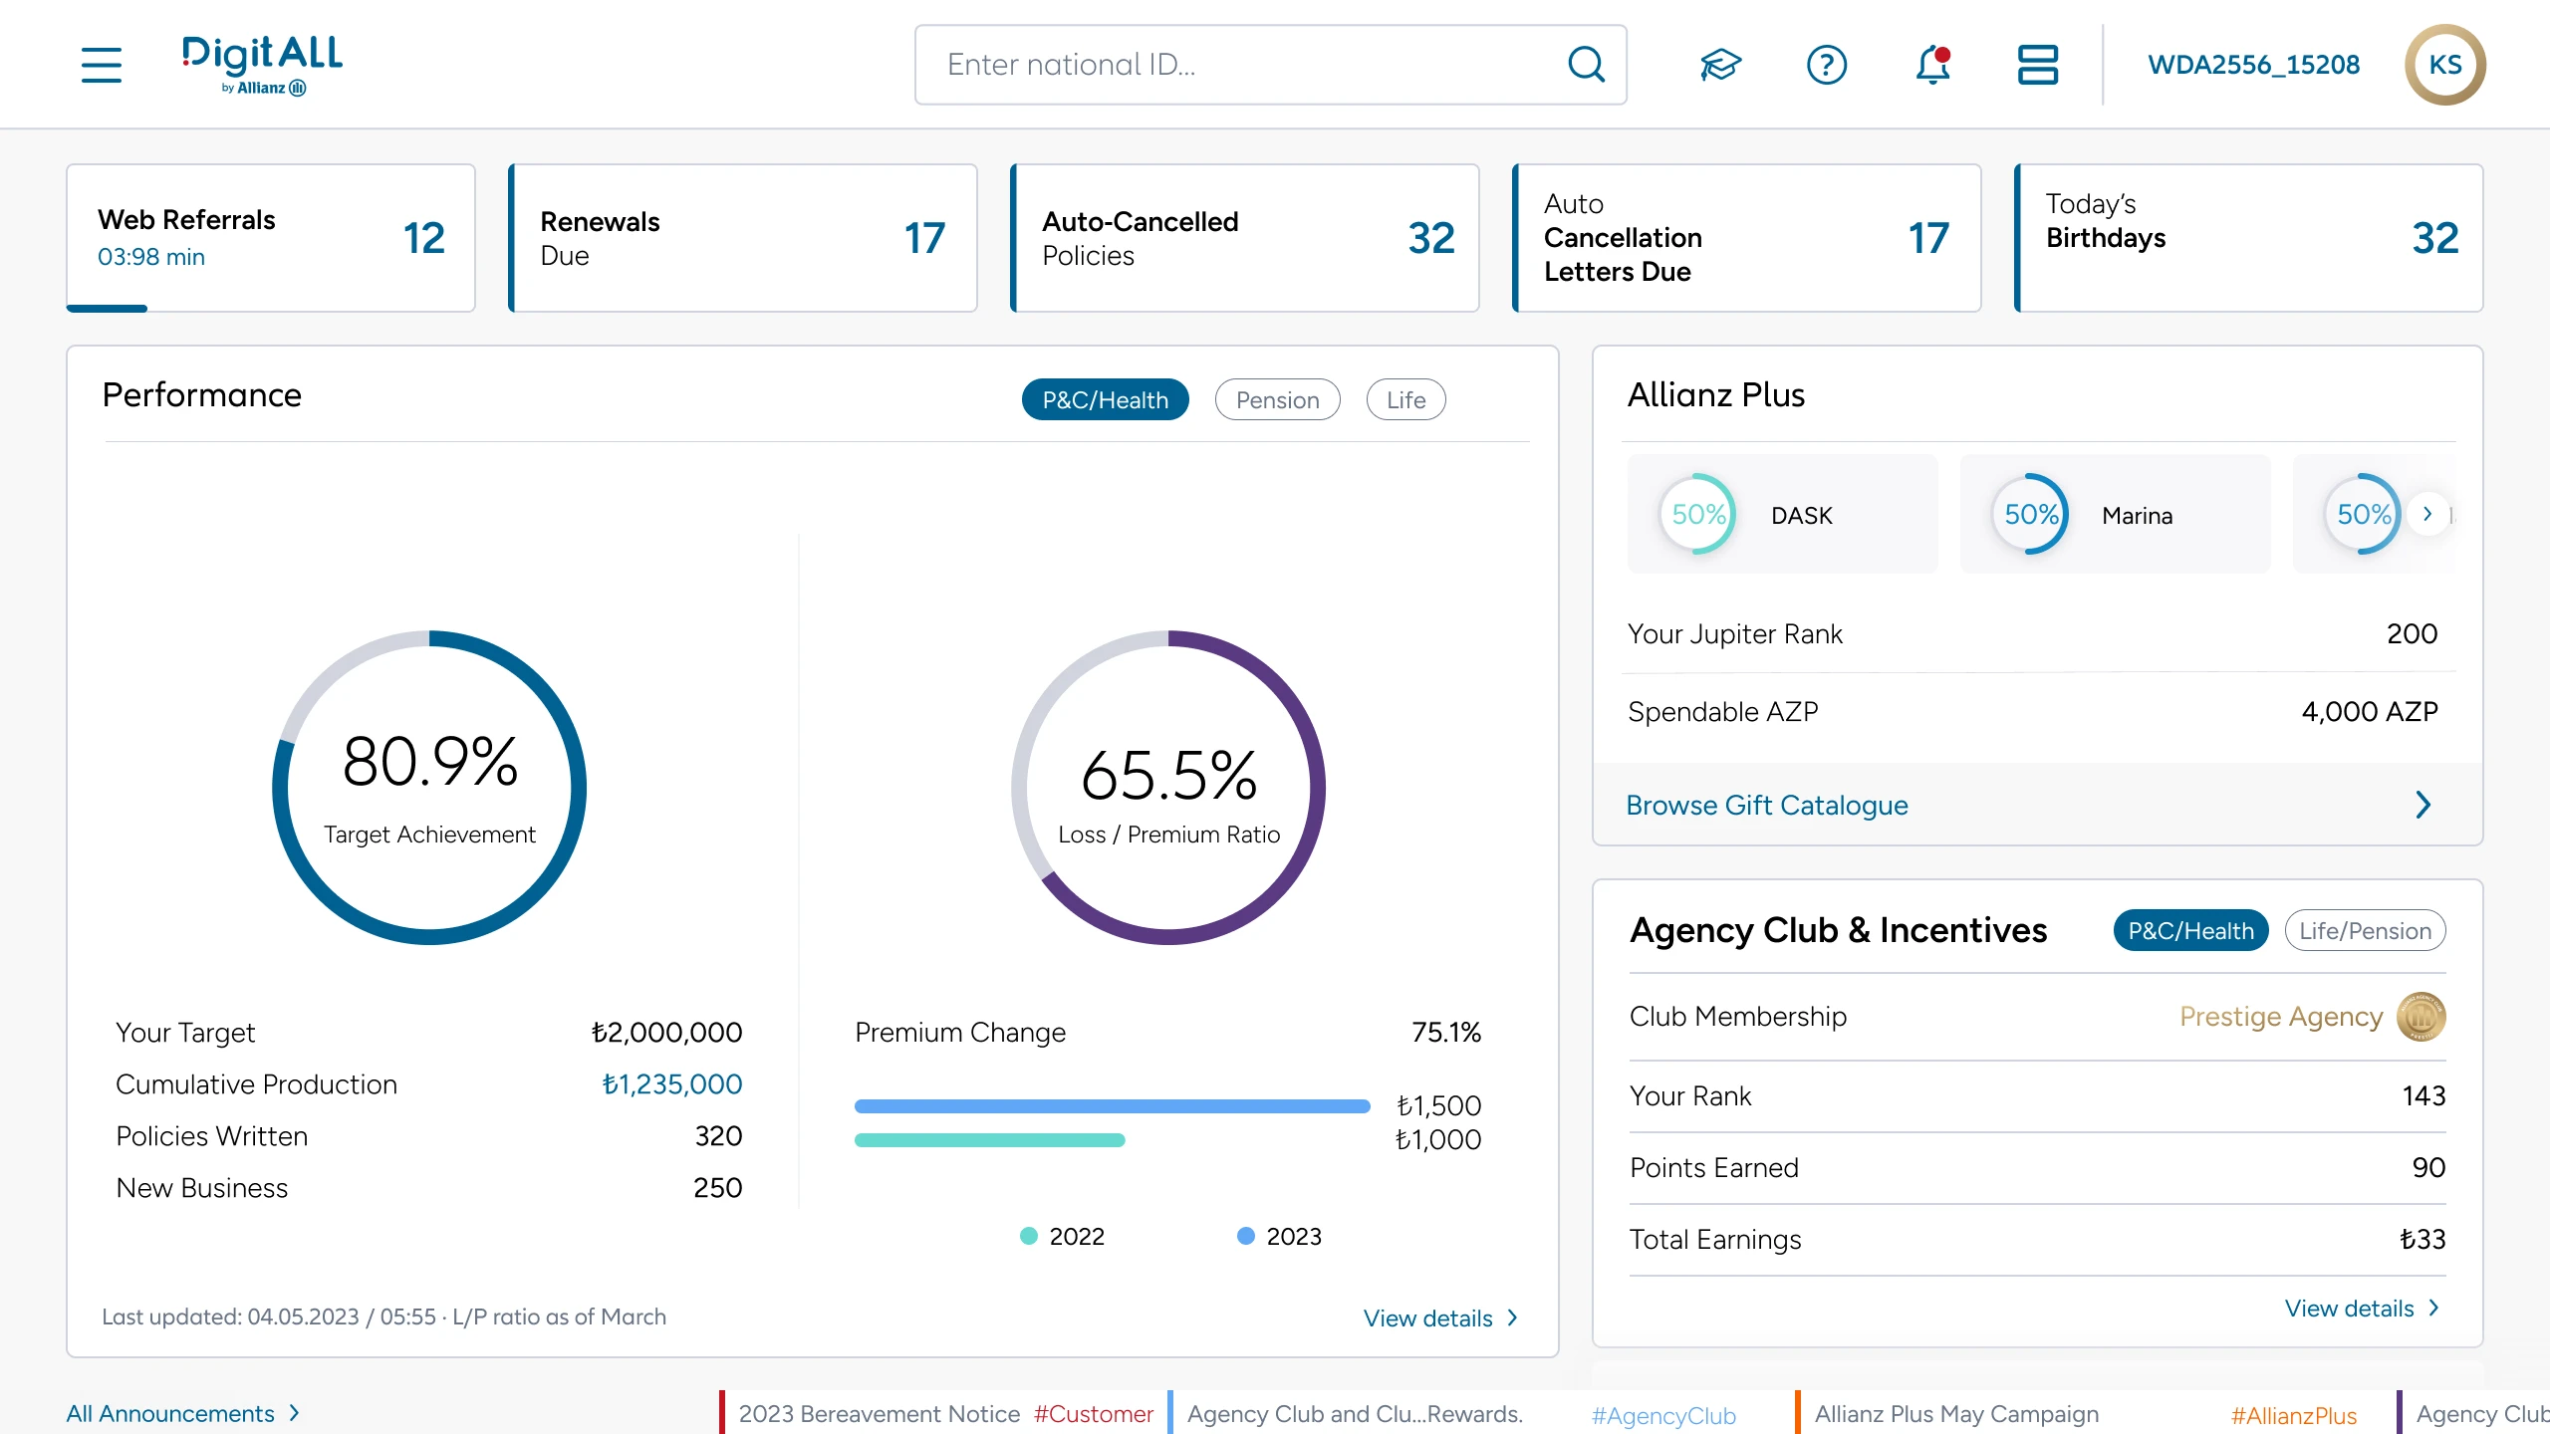2550x1434 pixels.
Task: Open the KS user avatar
Action: [x=2445, y=65]
